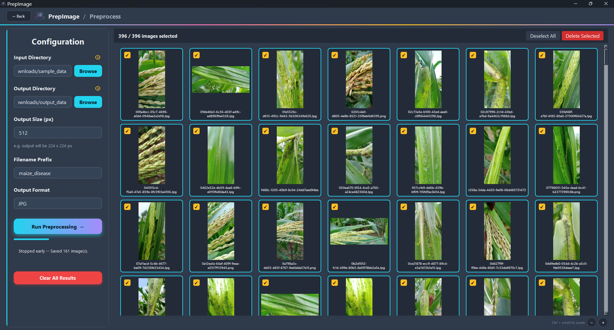The image size is (614, 330).
Task: Uncheck image 01bb40e3-6c36-403f checkbox
Action: point(196,55)
